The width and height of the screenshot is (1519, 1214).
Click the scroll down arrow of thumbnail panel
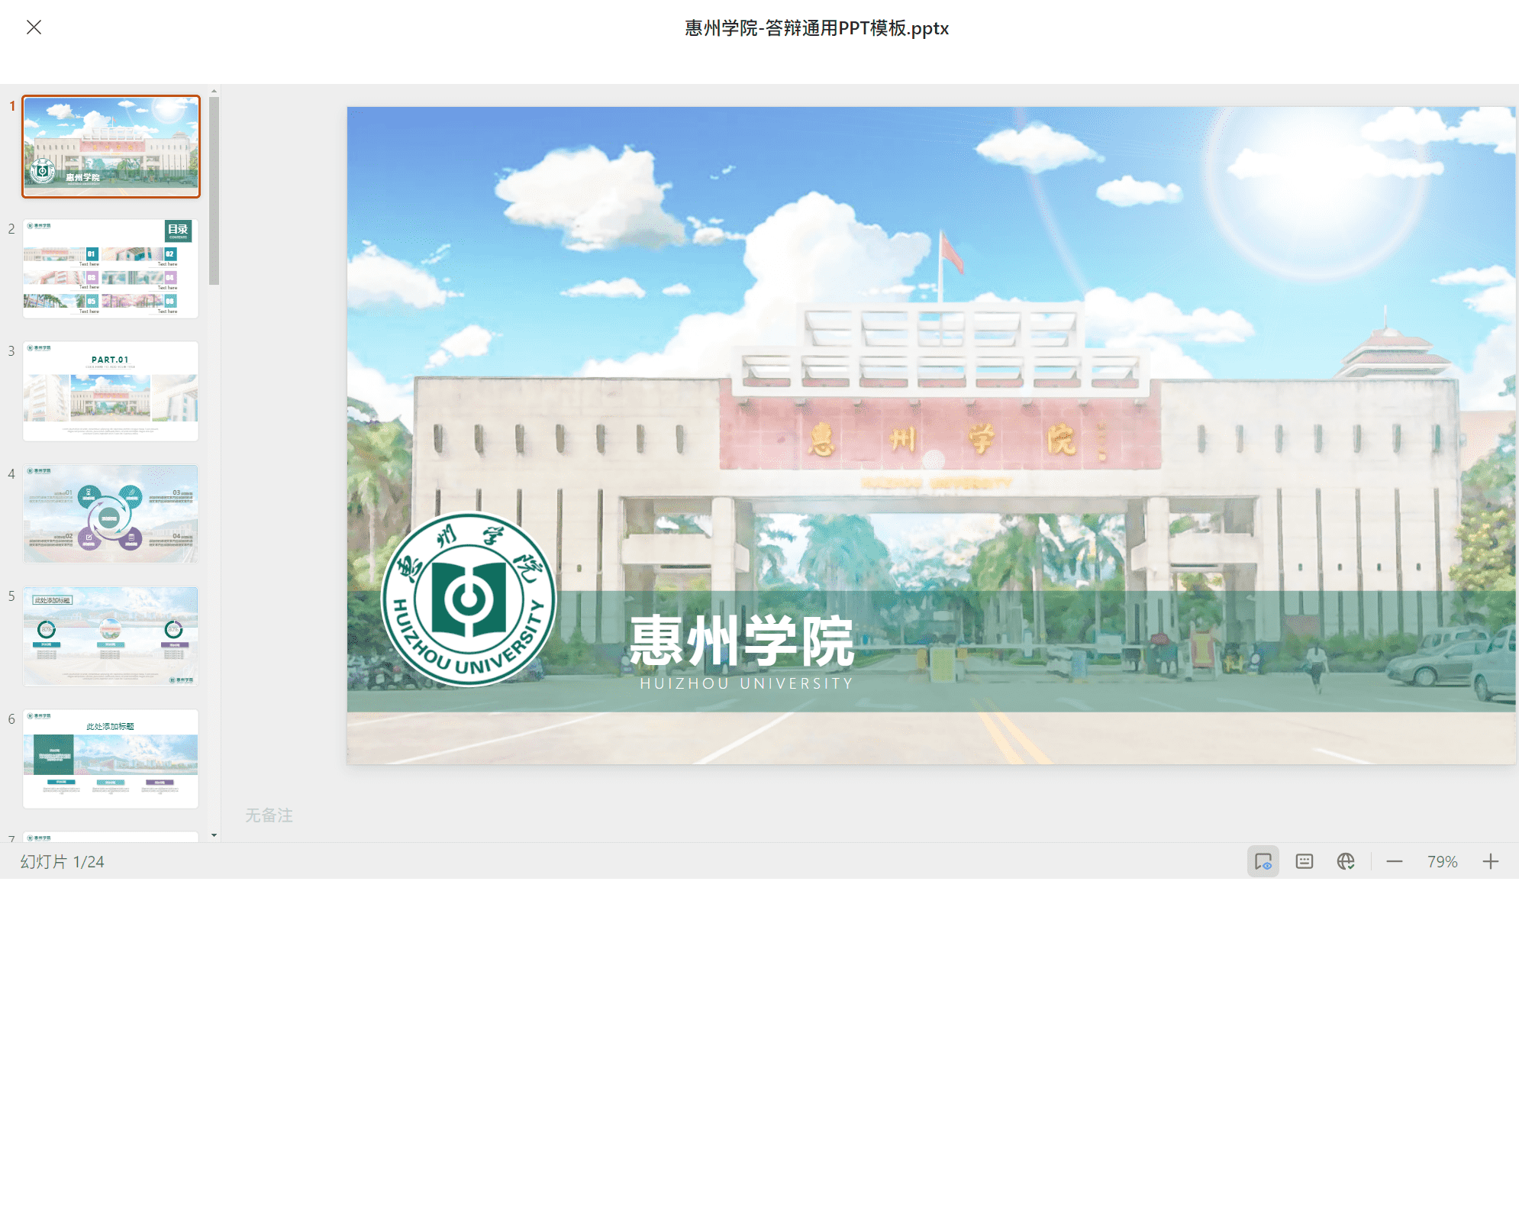click(x=214, y=835)
